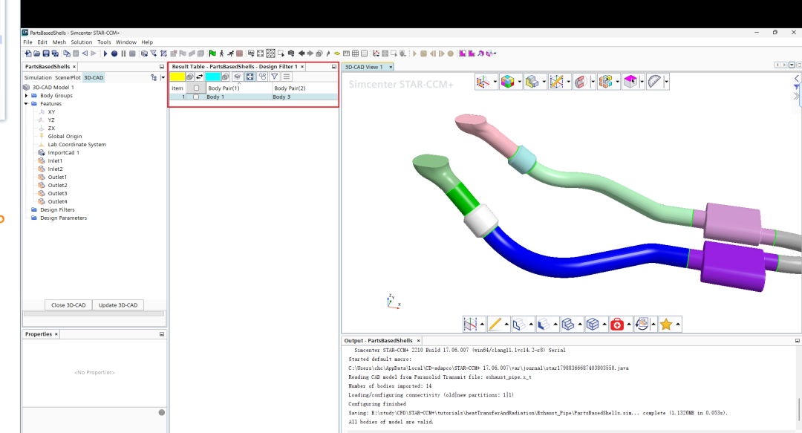Click the walking figure step icon
Viewport: 802px width, 433px height.
(221, 53)
